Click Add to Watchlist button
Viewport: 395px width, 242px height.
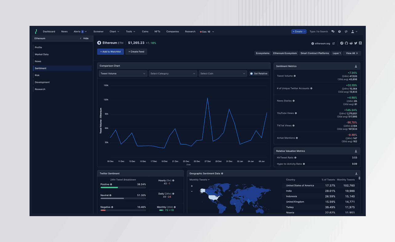tap(110, 52)
